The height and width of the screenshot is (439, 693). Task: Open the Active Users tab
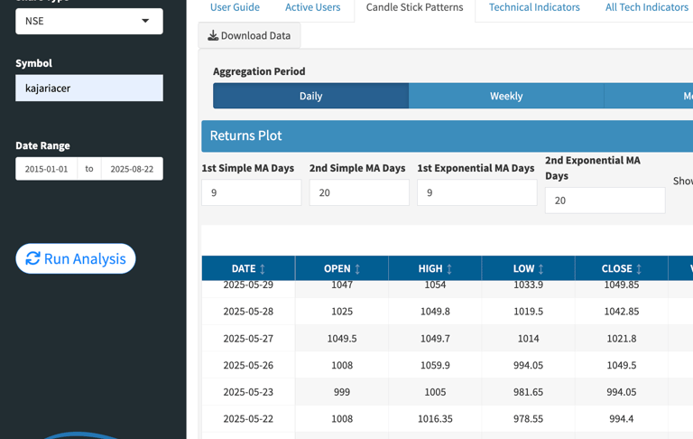point(312,7)
